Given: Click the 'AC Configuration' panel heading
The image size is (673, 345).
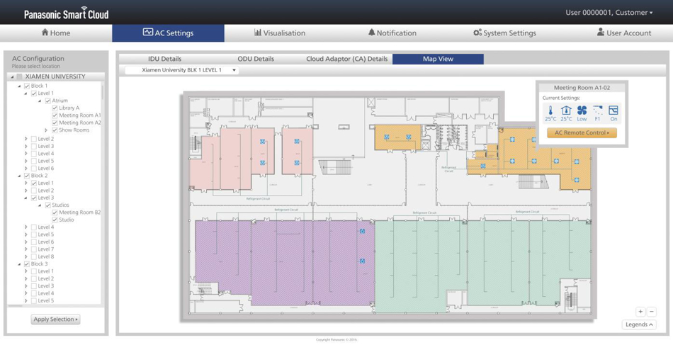Looking at the screenshot, I should (x=38, y=58).
